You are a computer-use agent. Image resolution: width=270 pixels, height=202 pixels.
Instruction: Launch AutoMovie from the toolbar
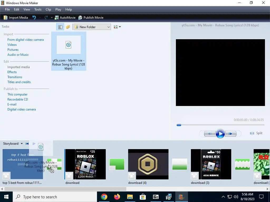(x=65, y=18)
